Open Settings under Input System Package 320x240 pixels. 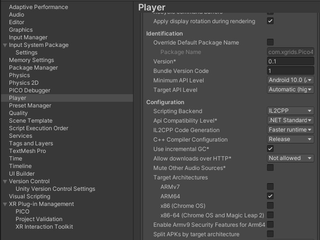[27, 52]
